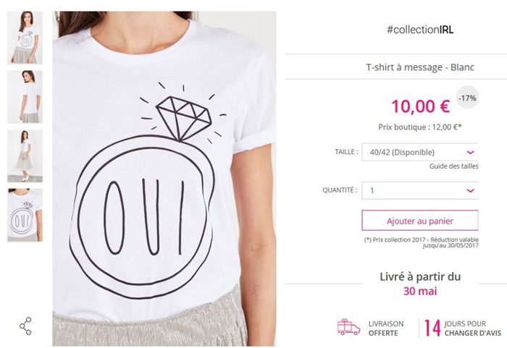This screenshot has width=507, height=348.
Task: Select the first front-view model thumbnail
Action: tap(25, 38)
